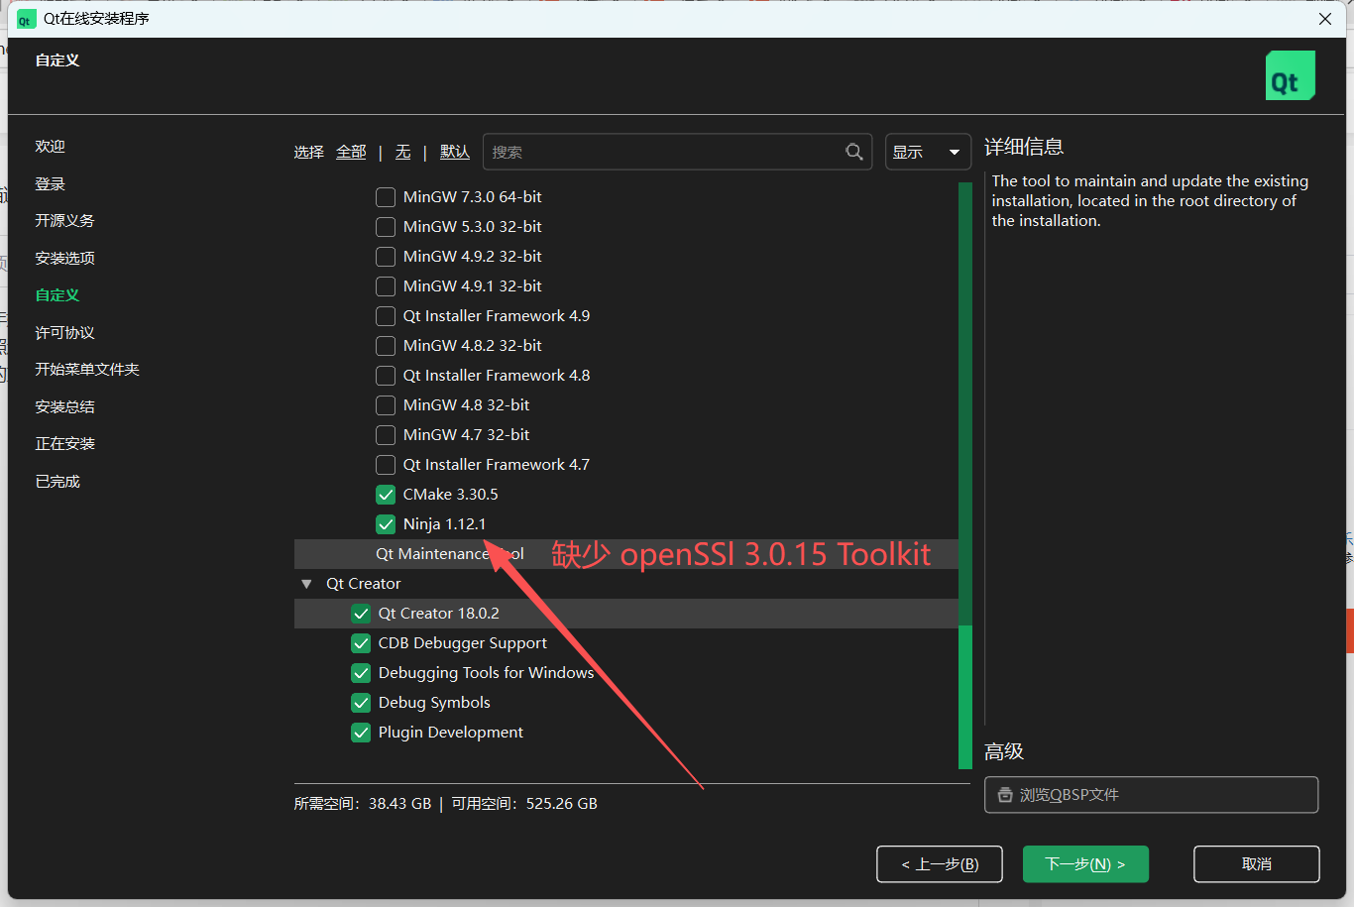Select 自定义 step in sidebar
Image resolution: width=1354 pixels, height=907 pixels.
click(x=57, y=295)
